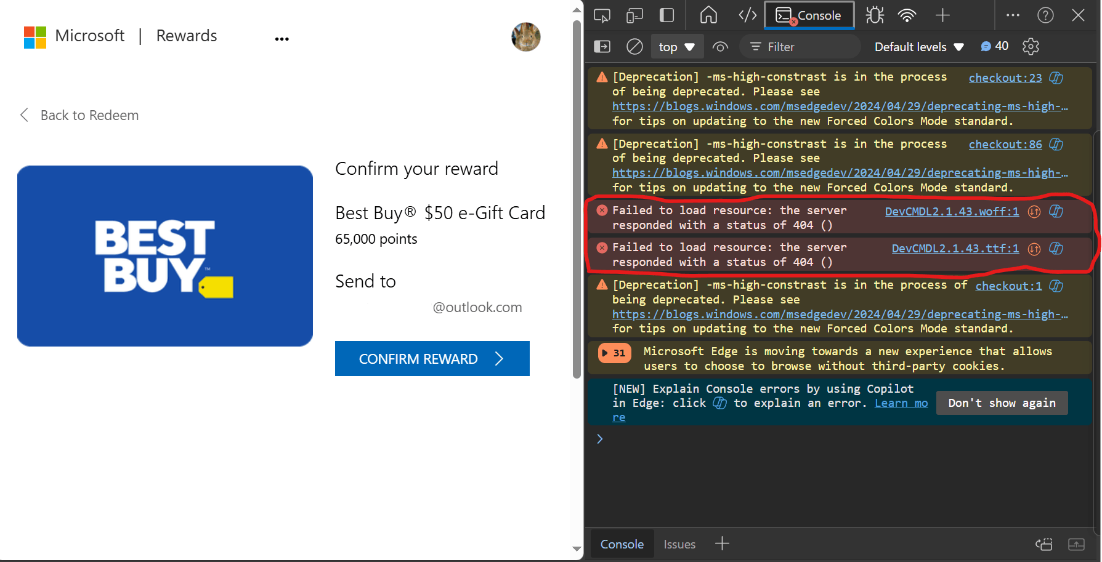Click the '@outlook.com' email text
1102x562 pixels.
tap(477, 307)
